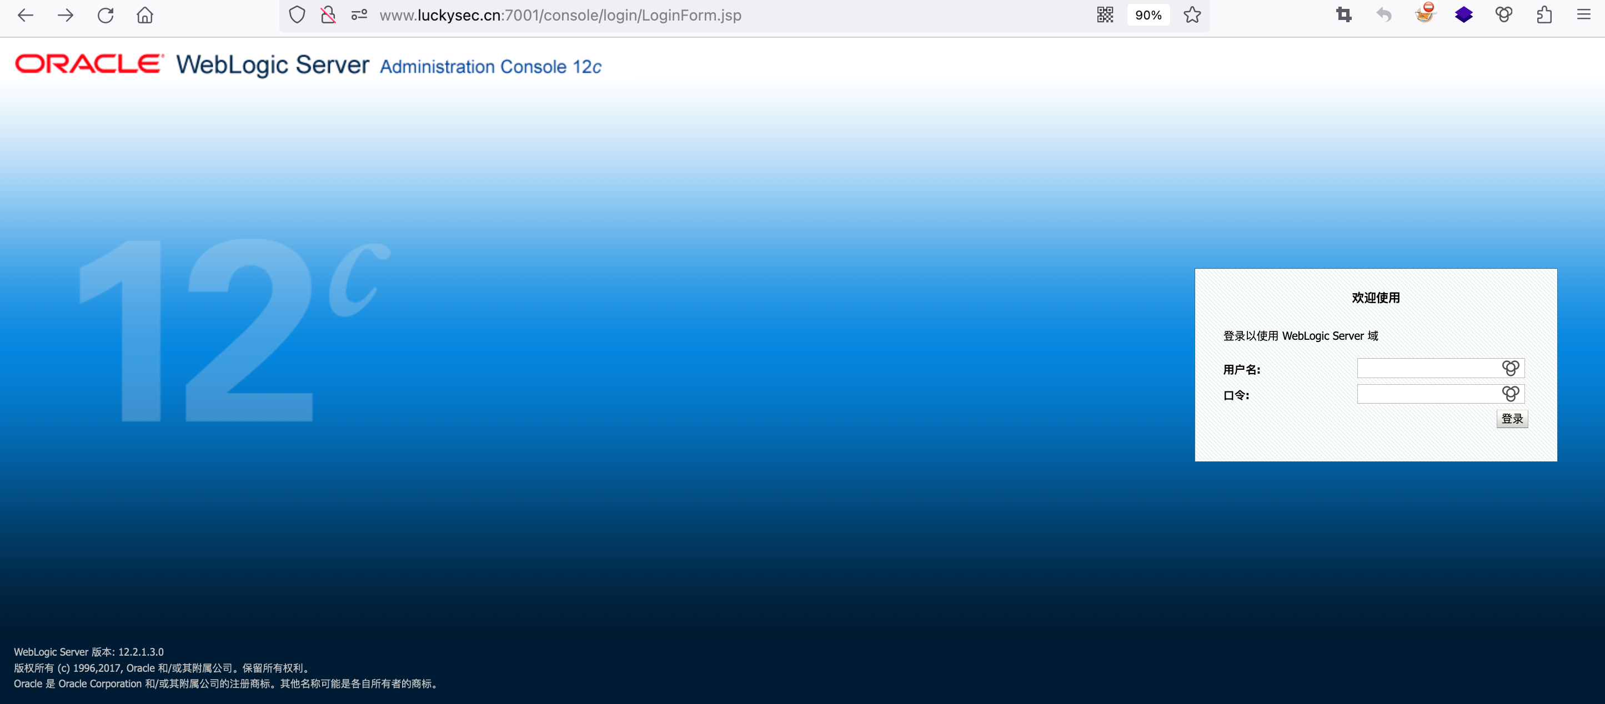Click the browser forward arrow
The image size is (1605, 704).
tap(66, 15)
